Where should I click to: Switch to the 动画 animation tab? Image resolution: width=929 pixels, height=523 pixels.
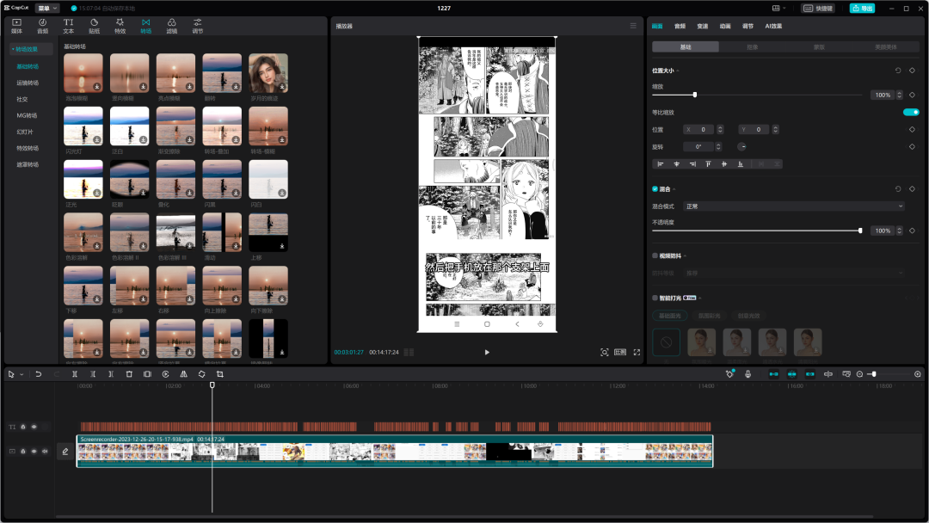tap(725, 26)
